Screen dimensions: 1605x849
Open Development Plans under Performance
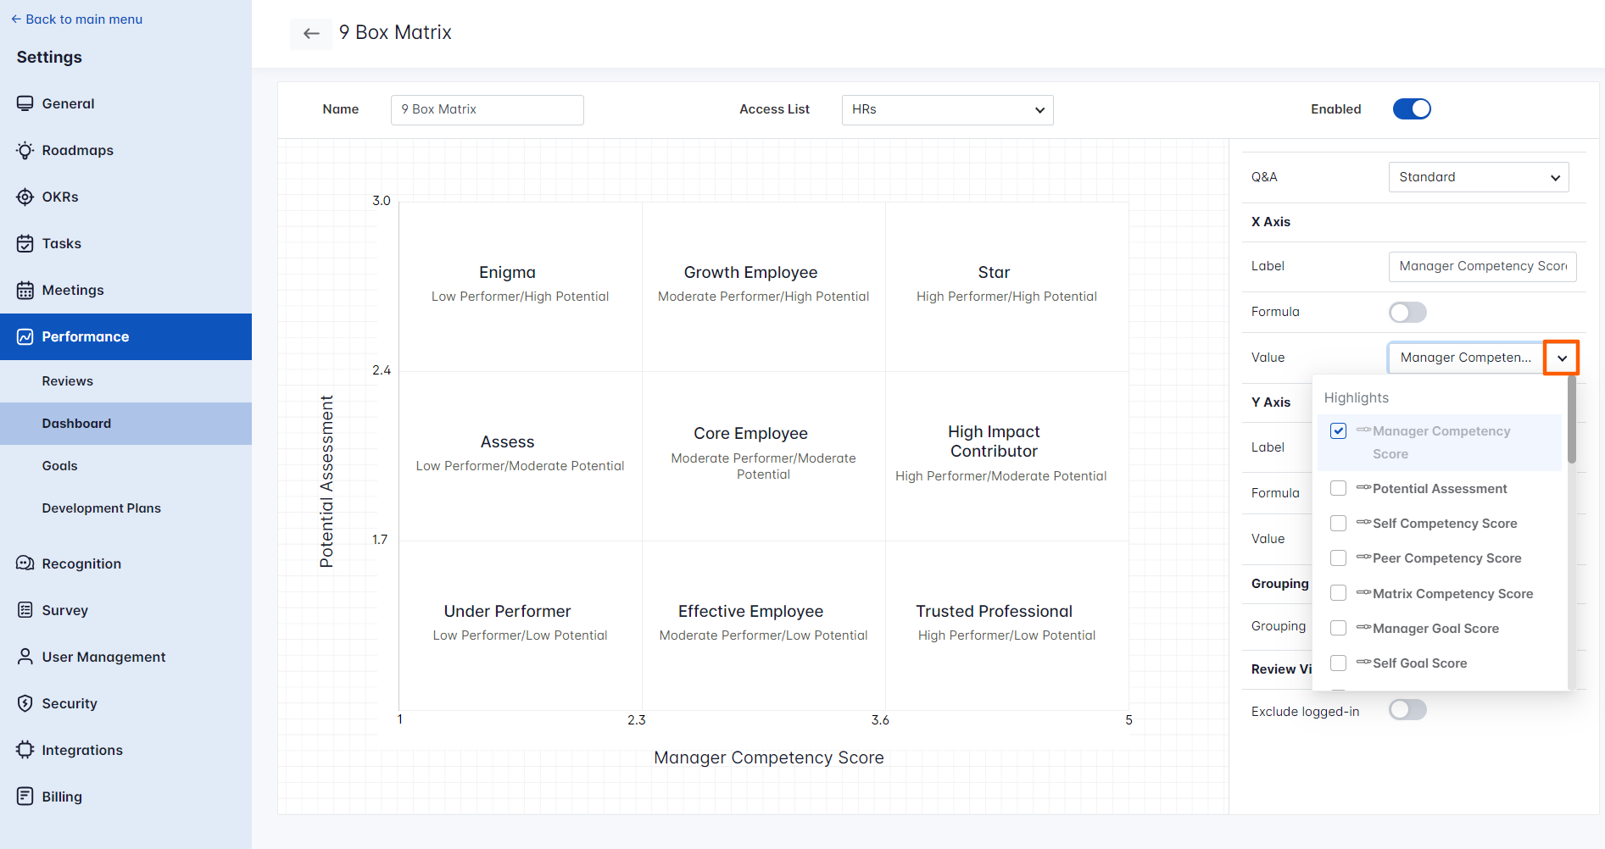pos(101,508)
